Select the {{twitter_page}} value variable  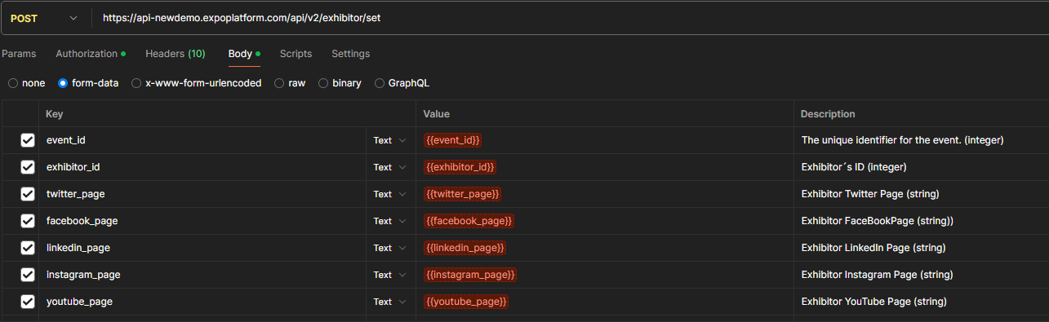[x=462, y=194]
